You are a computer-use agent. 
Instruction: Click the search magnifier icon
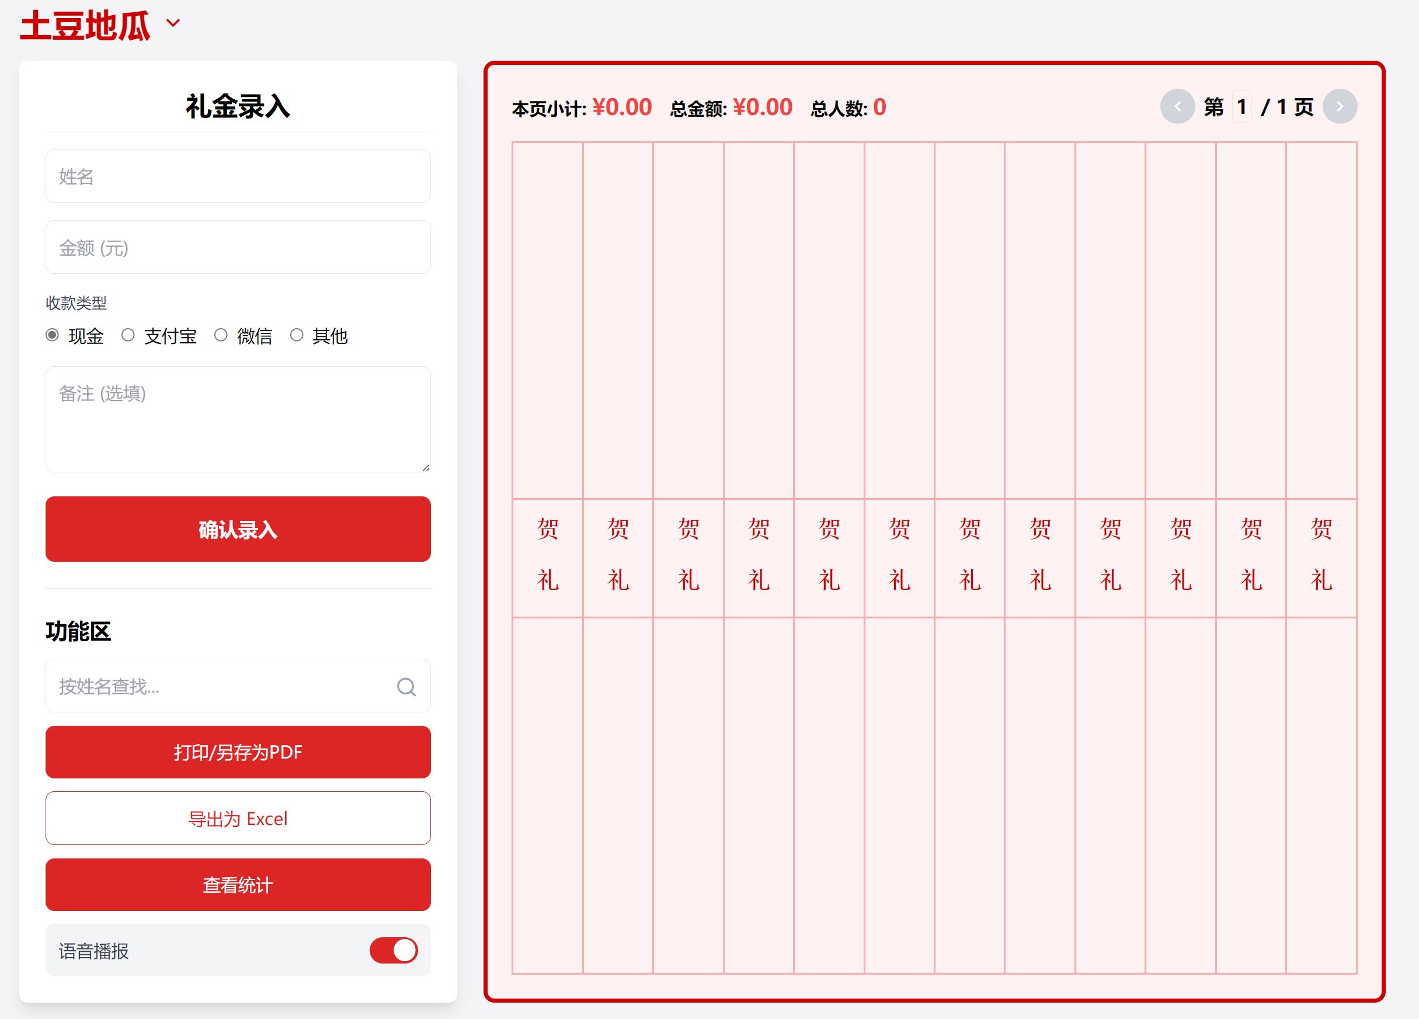click(406, 686)
